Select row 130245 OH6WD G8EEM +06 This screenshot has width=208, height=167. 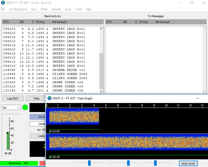51,82
